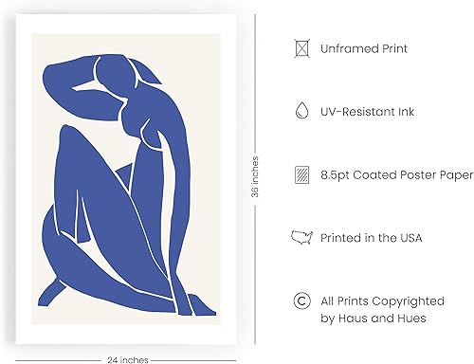Click the poster's white top border

pos(126,24)
